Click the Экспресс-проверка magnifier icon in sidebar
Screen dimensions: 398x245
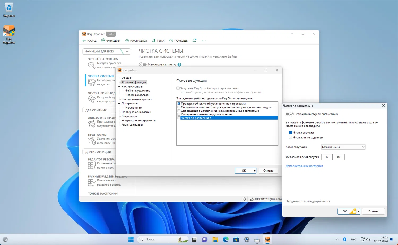(x=92, y=65)
